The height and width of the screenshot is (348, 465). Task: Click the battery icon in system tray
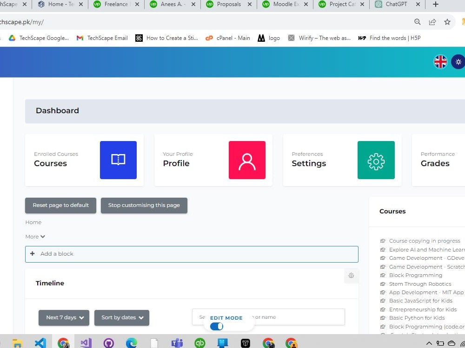(x=440, y=343)
